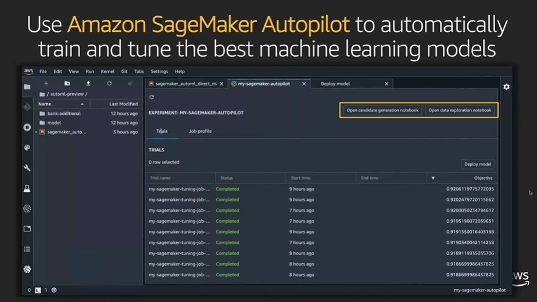
Task: Select the trial with objective 0.9189119935035706
Action: click(321, 253)
